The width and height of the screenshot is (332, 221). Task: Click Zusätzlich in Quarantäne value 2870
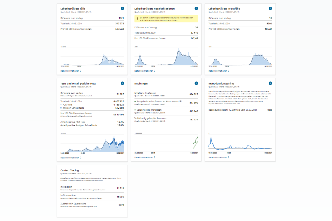[x=121, y=205]
